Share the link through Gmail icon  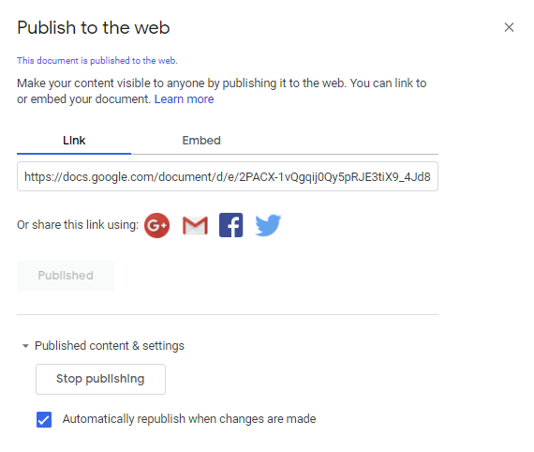click(195, 225)
